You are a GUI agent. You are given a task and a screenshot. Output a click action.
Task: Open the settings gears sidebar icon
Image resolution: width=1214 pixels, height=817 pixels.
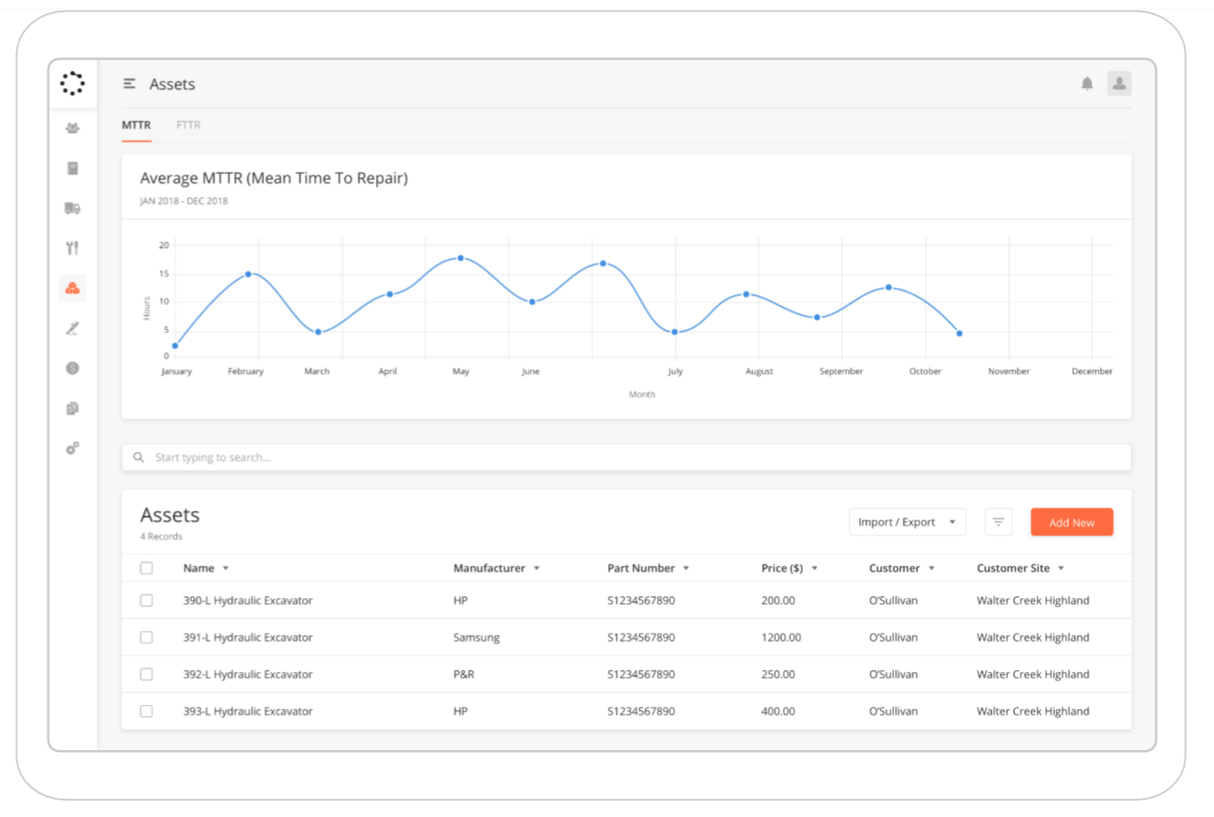pyautogui.click(x=72, y=448)
